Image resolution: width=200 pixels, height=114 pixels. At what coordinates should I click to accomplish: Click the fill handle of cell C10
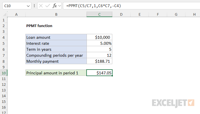point(112,76)
